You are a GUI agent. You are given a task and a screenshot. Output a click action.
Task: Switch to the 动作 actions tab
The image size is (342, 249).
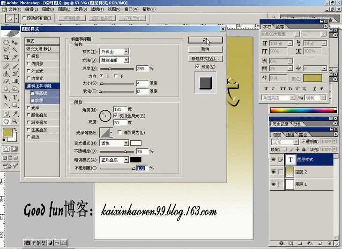(x=297, y=124)
